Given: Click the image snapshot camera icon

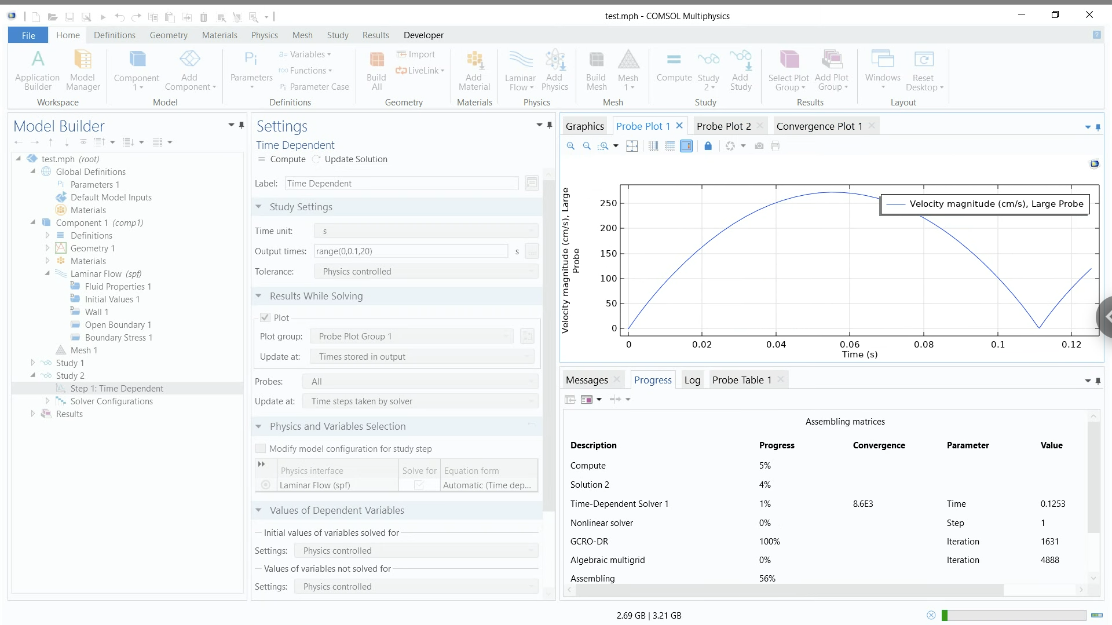Looking at the screenshot, I should 759,146.
